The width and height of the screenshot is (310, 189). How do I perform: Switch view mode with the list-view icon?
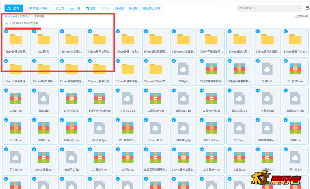pos(308,8)
